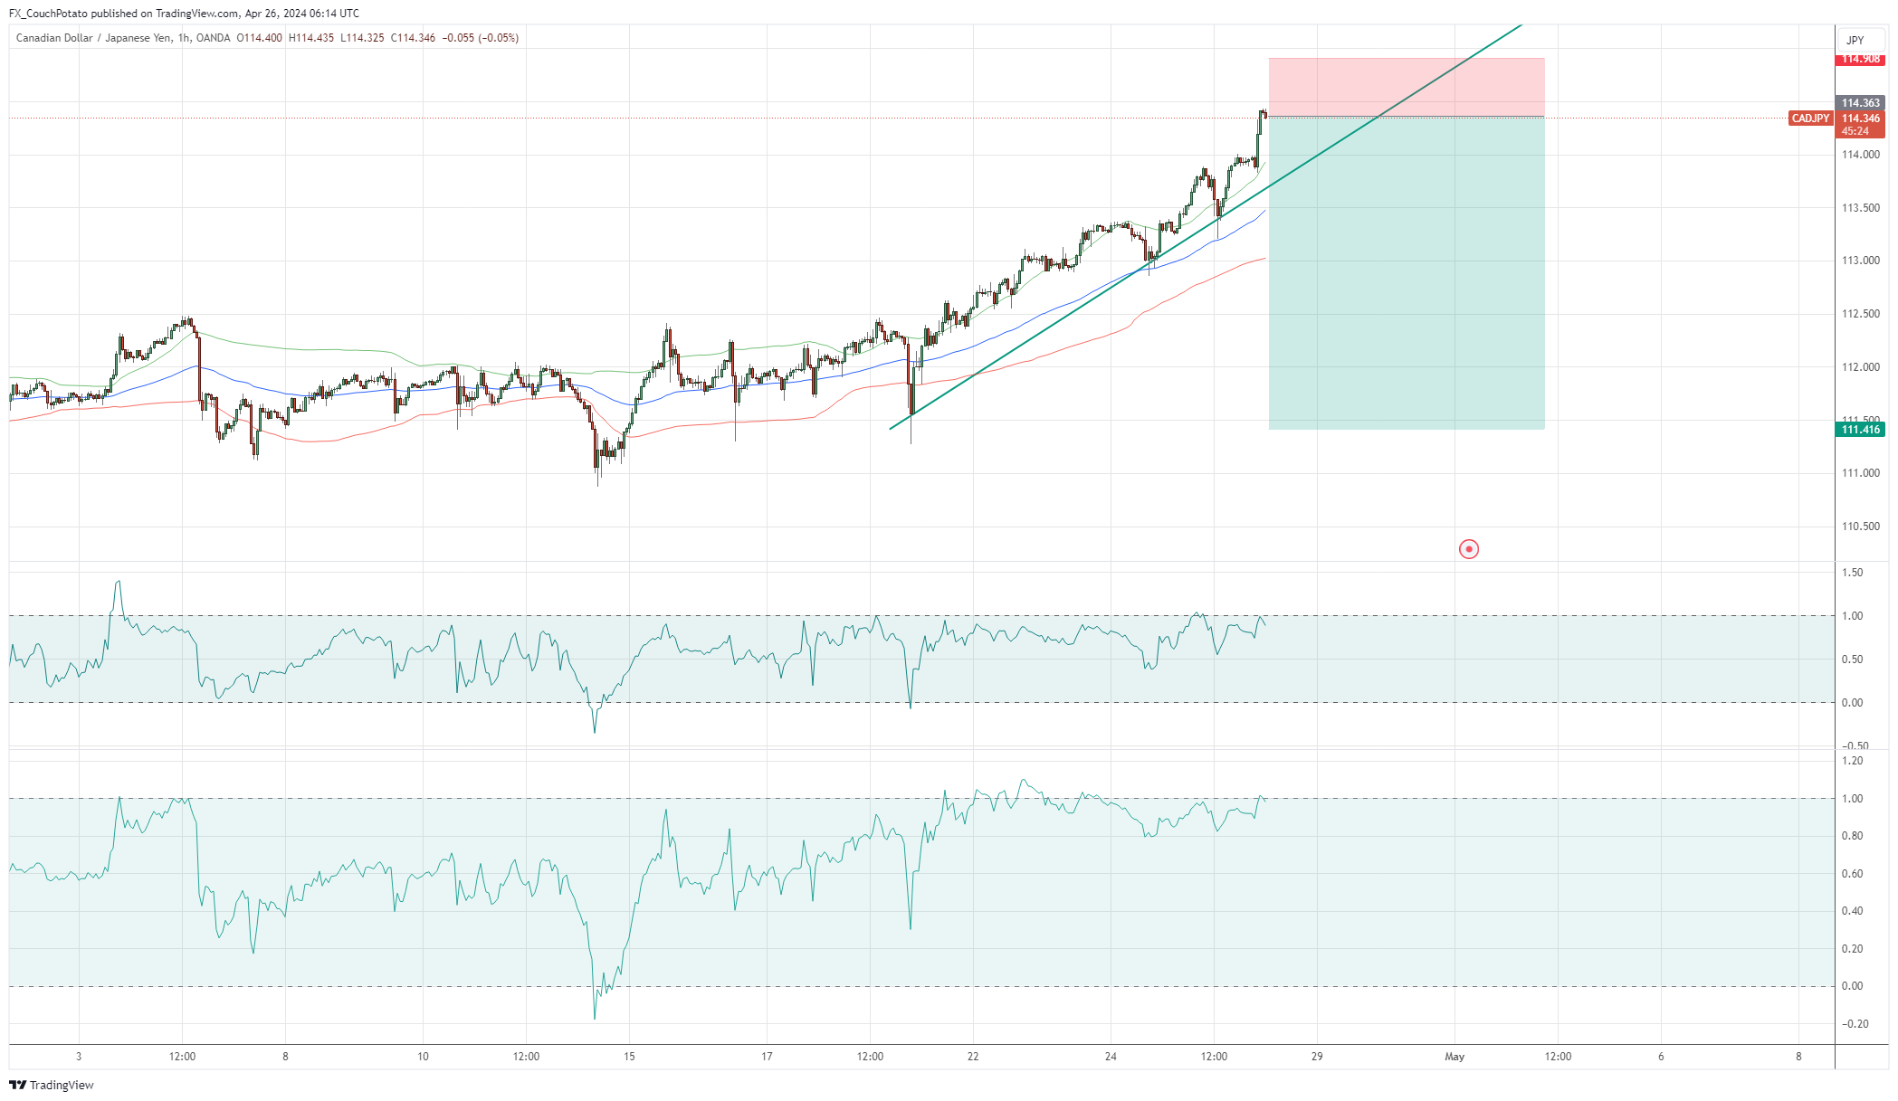Click the date label 10 on time axis

(x=423, y=1057)
